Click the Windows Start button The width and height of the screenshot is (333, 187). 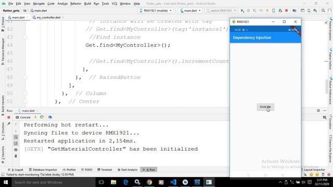pyautogui.click(x=6, y=182)
